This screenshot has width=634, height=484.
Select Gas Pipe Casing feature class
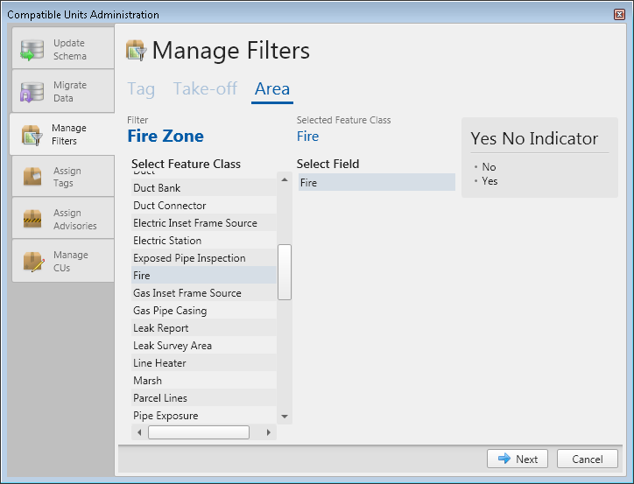(170, 311)
